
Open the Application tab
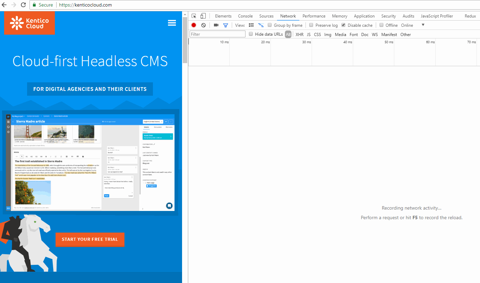[364, 16]
